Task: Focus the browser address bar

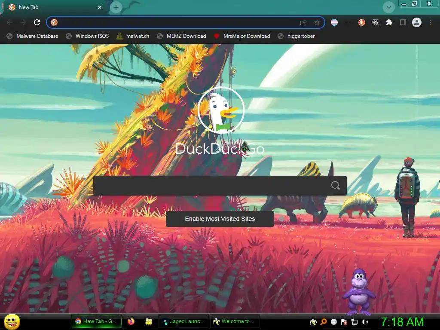Action: 185,22
